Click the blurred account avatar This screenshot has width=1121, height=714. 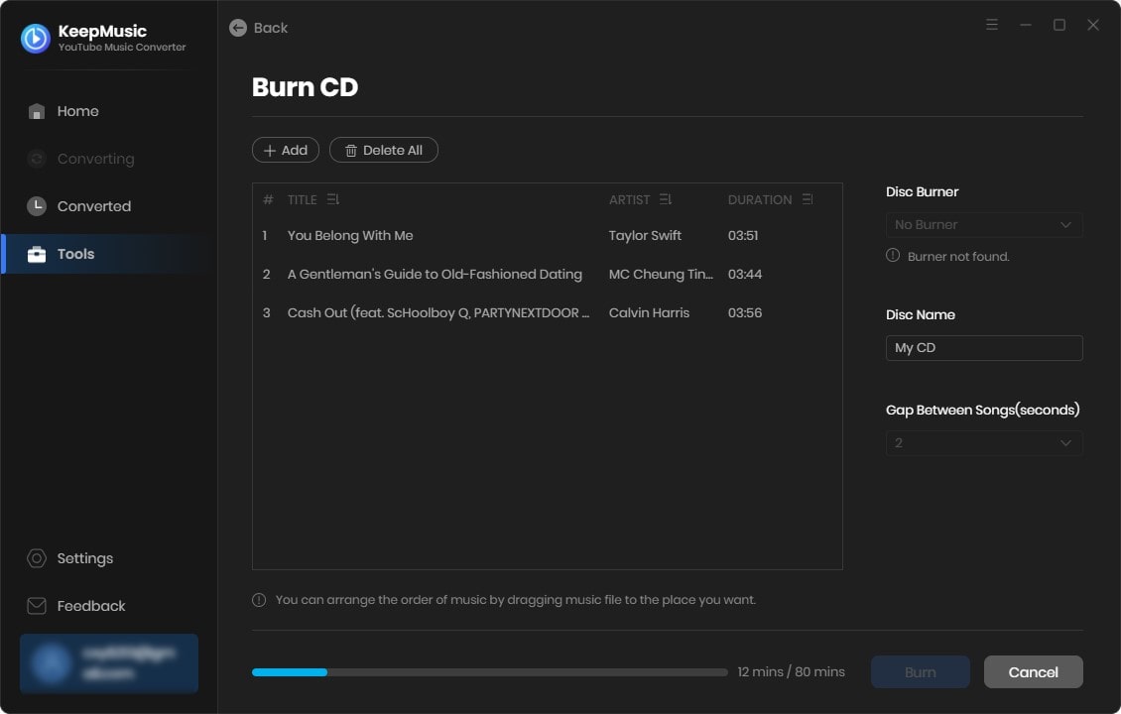coord(50,663)
